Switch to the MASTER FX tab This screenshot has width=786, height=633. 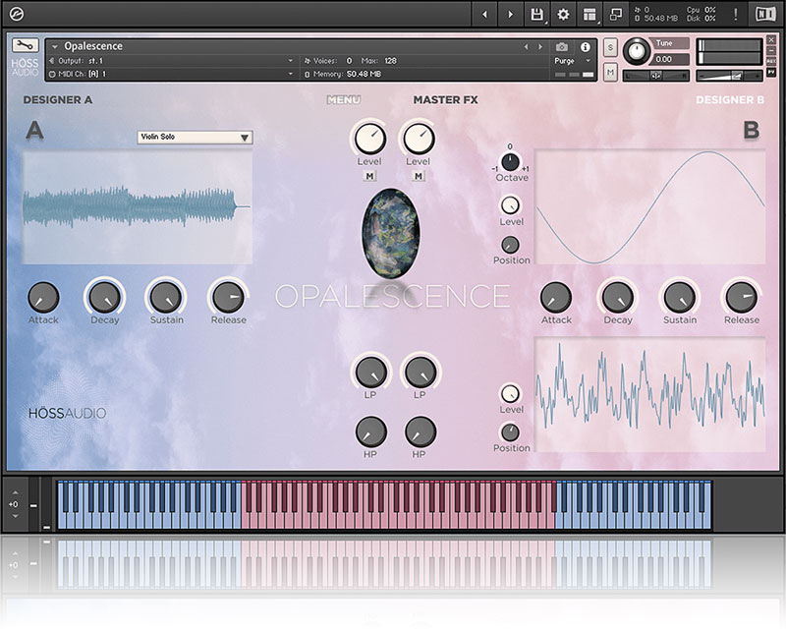click(445, 100)
